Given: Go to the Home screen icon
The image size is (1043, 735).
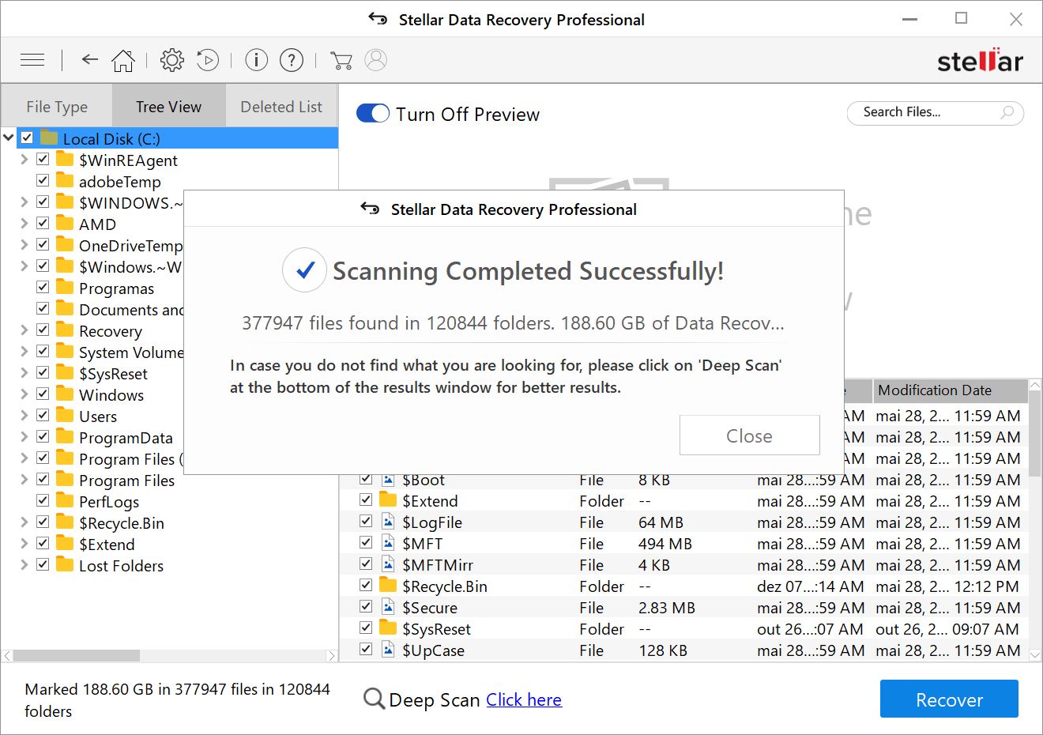Looking at the screenshot, I should [x=123, y=60].
